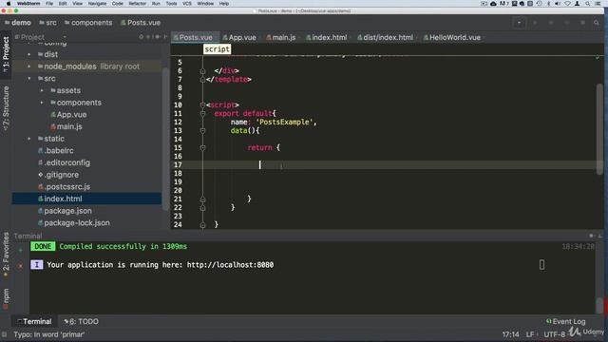This screenshot has width=608, height=342.
Task: Expand the node_modules folder
Action: [x=29, y=66]
